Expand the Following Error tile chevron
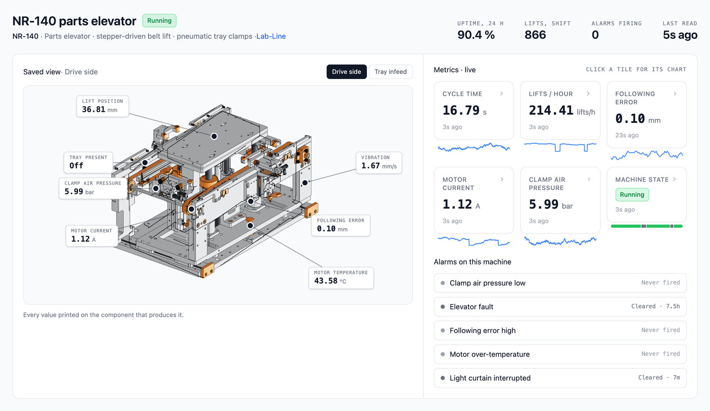 point(674,94)
